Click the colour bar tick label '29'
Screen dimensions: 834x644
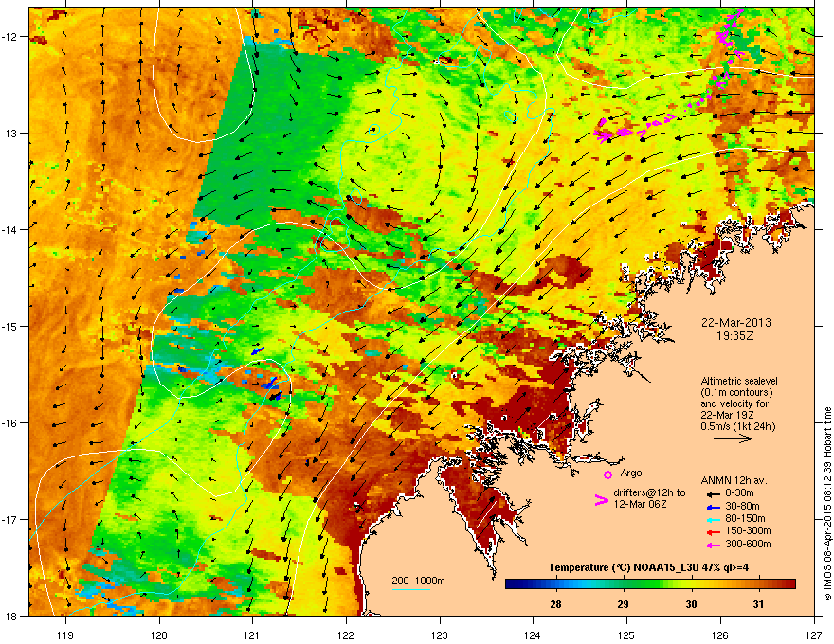(x=624, y=604)
